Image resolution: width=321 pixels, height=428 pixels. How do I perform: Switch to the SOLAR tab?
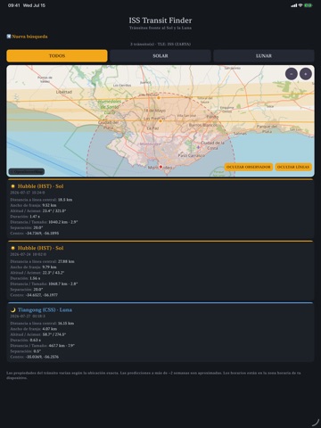160,56
